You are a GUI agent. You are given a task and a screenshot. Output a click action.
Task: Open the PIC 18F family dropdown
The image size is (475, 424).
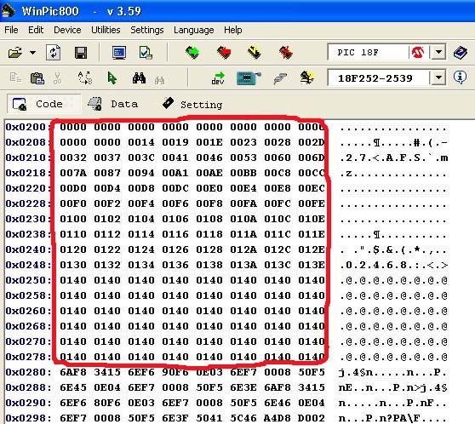click(x=438, y=52)
